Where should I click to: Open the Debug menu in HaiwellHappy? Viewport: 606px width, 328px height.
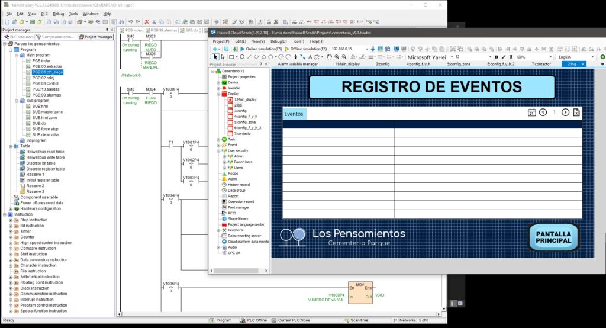tap(58, 13)
